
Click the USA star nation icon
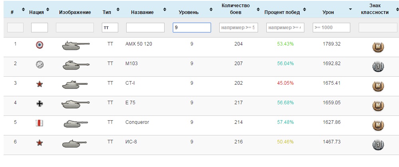pyautogui.click(x=40, y=64)
